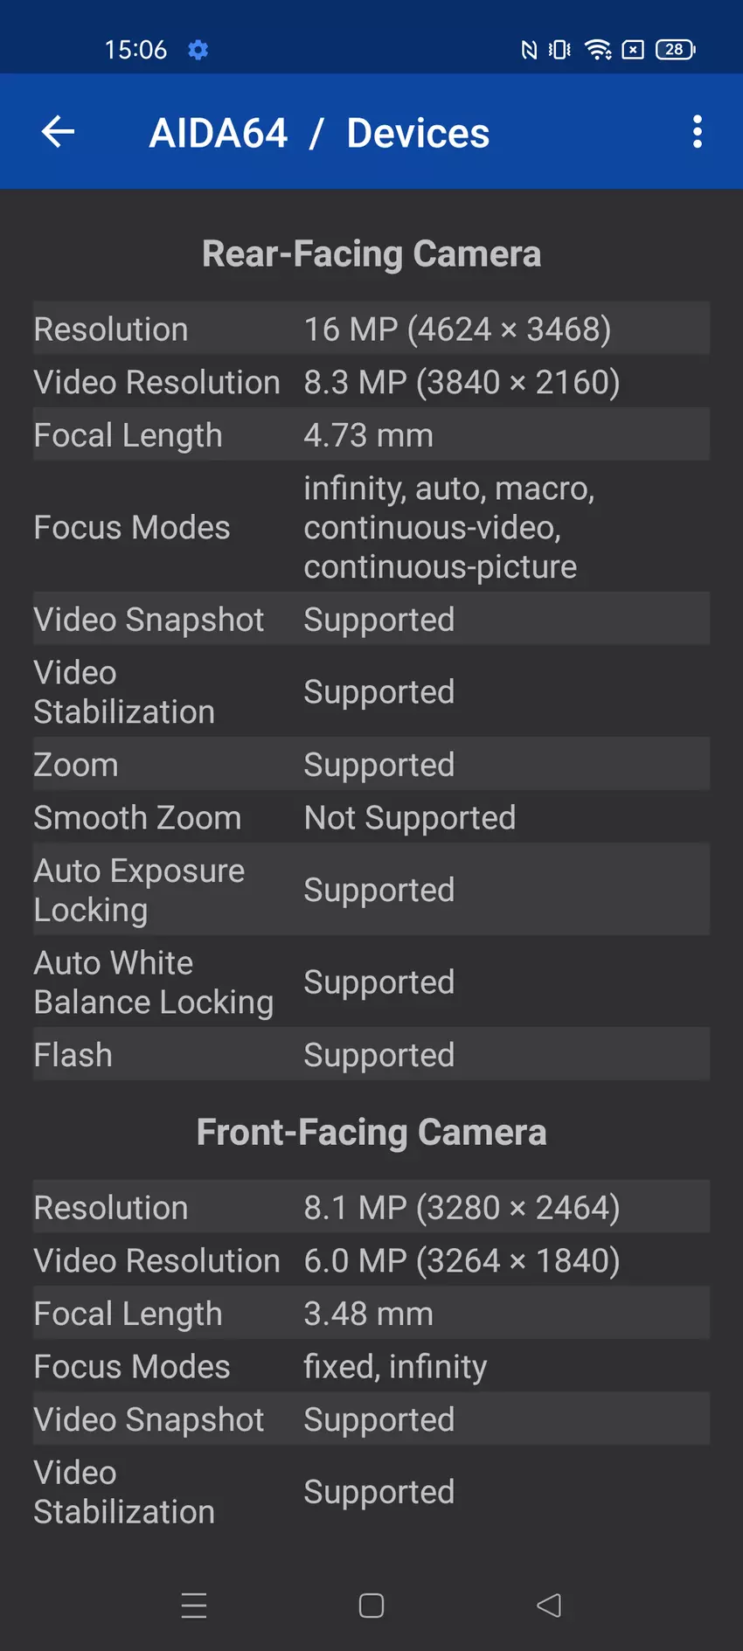Tap the vibrate mode status icon
The height and width of the screenshot is (1651, 743).
click(559, 50)
